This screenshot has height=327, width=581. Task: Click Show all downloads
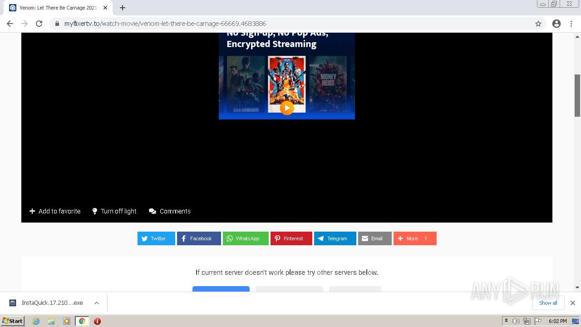pyautogui.click(x=548, y=303)
